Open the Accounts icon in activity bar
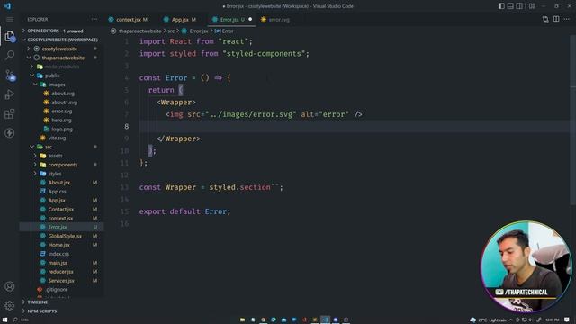The width and height of the screenshot is (576, 324). click(10, 286)
